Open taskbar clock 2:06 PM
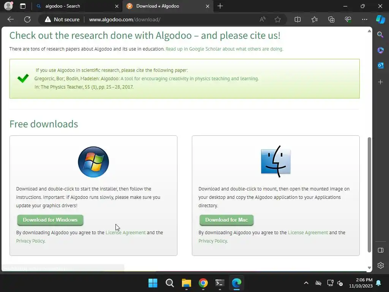This screenshot has height=292, width=389. 361,283
